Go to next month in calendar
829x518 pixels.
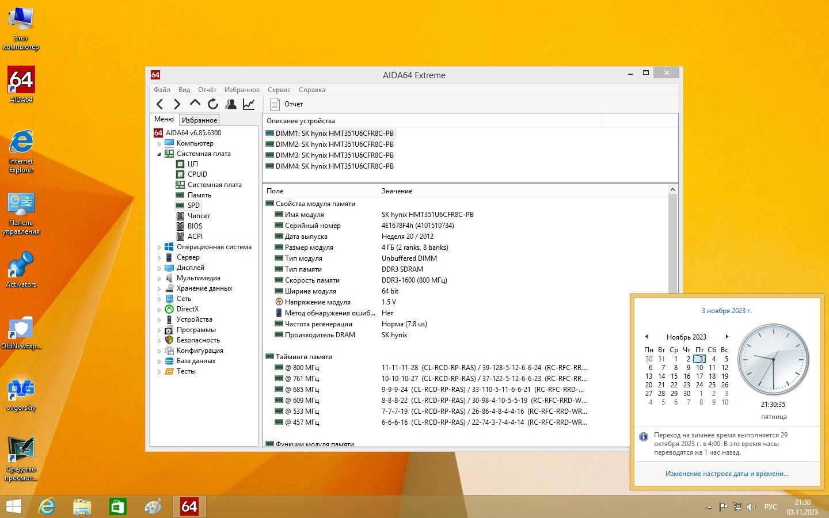pyautogui.click(x=727, y=337)
